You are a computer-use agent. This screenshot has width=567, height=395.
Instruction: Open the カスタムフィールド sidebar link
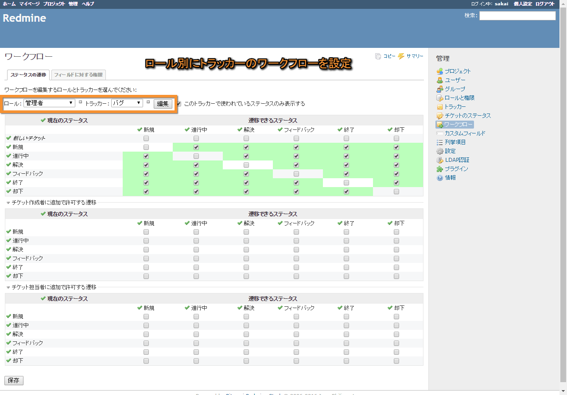[x=465, y=133]
